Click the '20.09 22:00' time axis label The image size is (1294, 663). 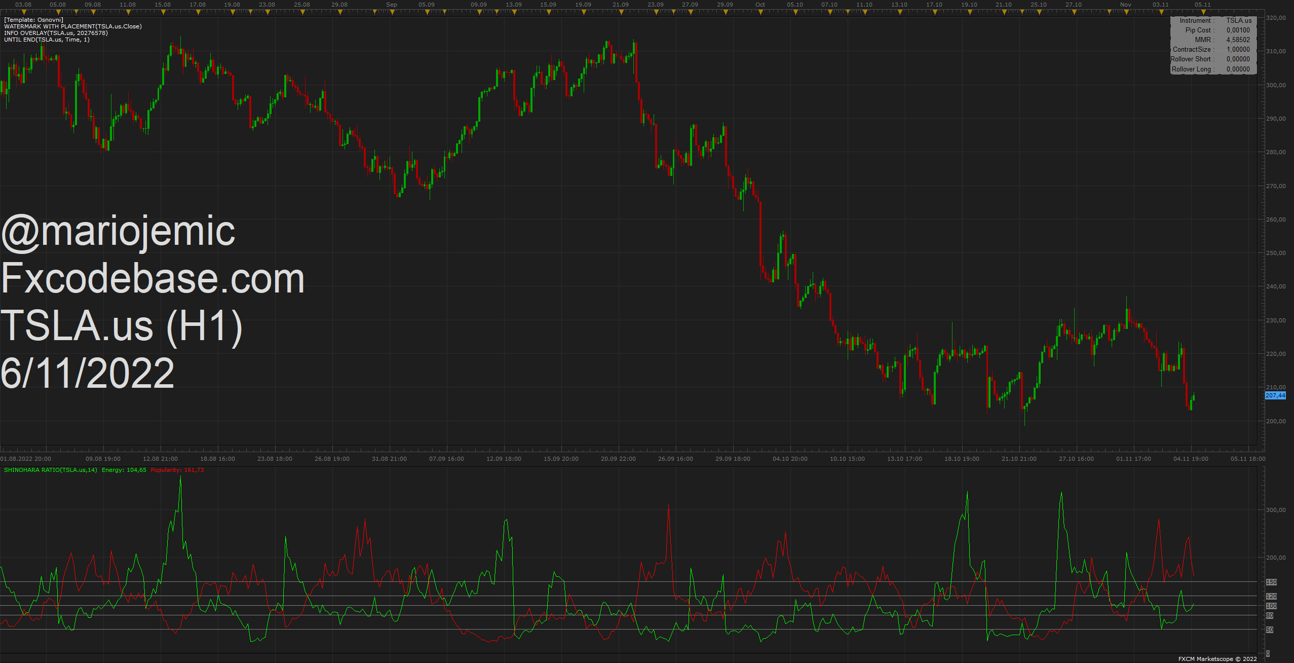tap(618, 459)
